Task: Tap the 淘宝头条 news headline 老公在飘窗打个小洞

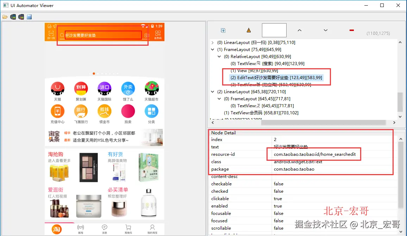Action: (x=104, y=133)
